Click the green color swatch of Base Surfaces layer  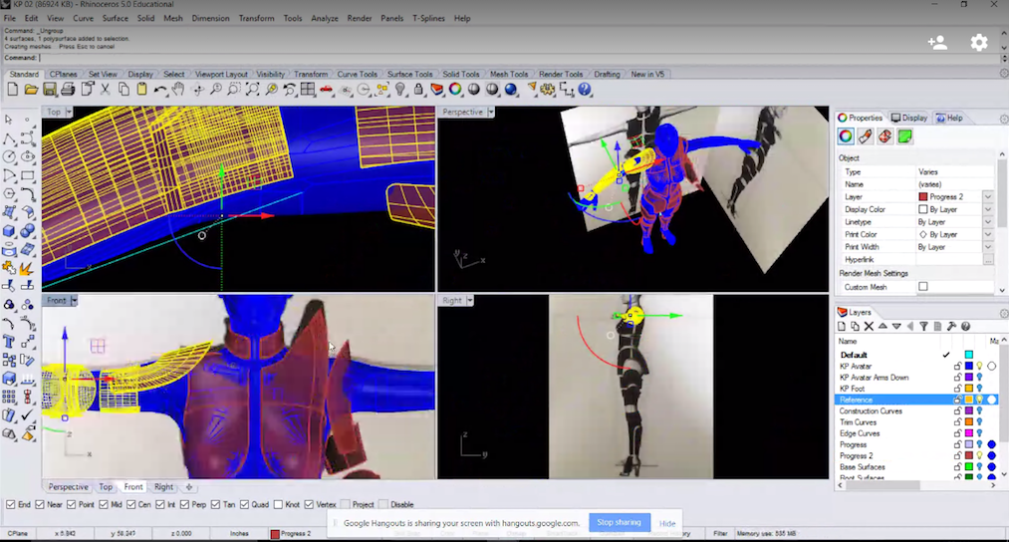tap(969, 466)
